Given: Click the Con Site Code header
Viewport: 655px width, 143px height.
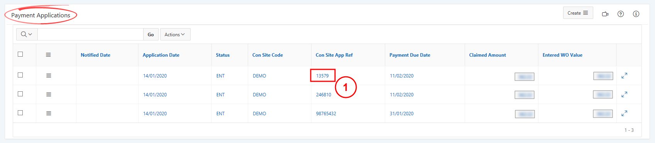Looking at the screenshot, I should click(267, 55).
